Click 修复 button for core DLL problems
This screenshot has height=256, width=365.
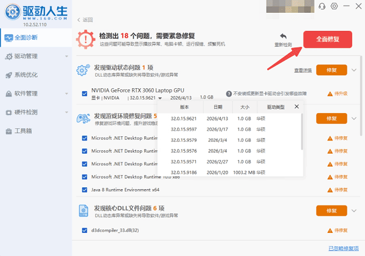pos(332,210)
